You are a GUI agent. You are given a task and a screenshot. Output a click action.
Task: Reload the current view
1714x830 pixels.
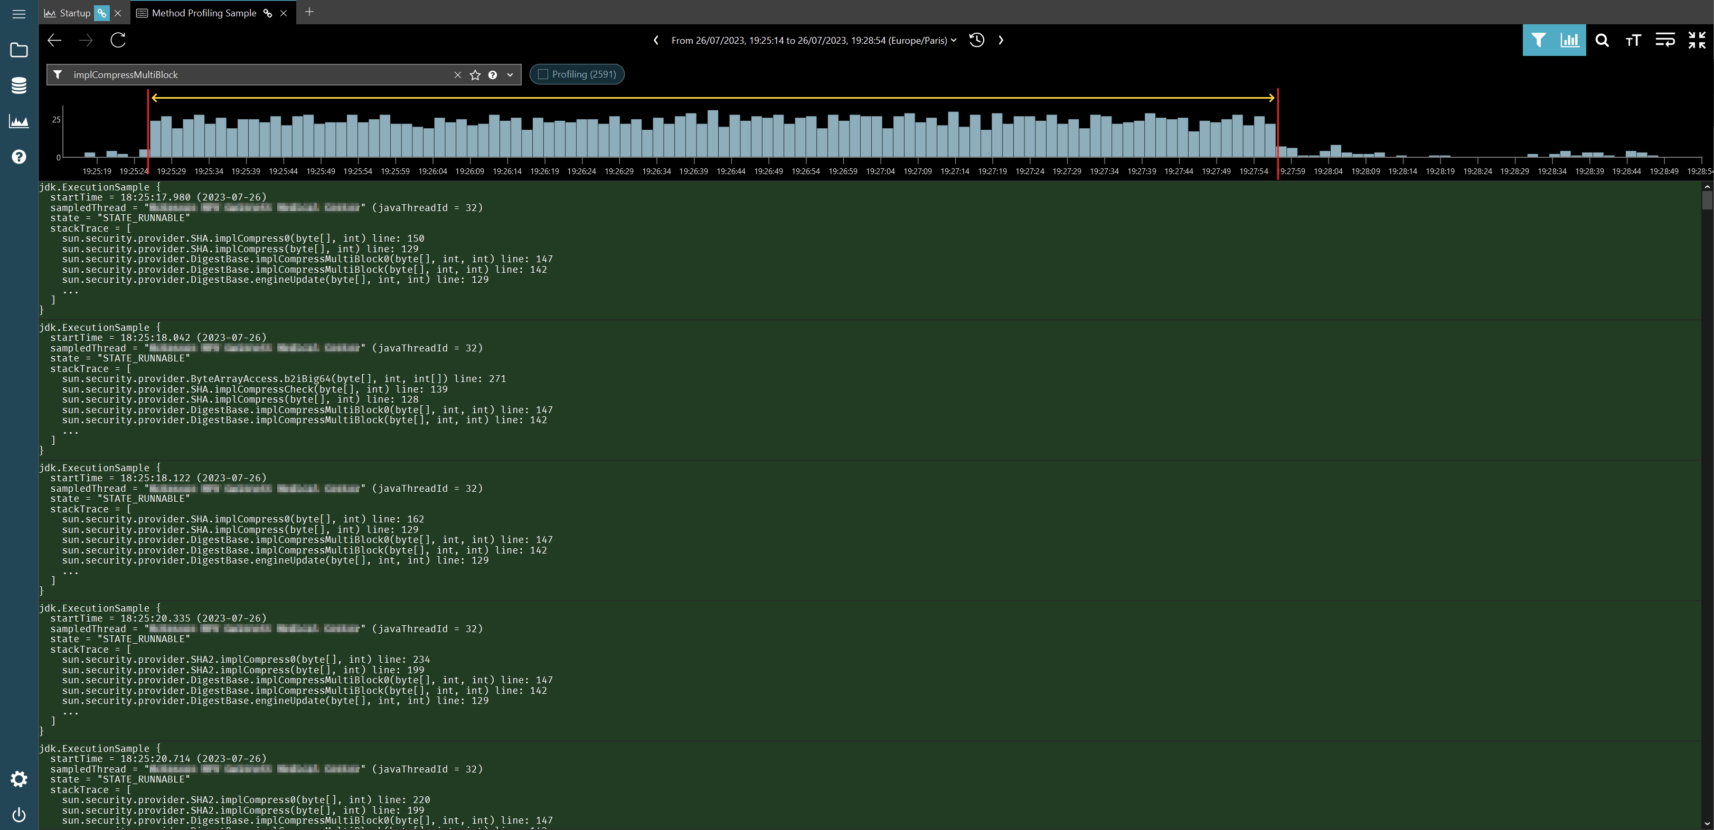[x=118, y=41]
